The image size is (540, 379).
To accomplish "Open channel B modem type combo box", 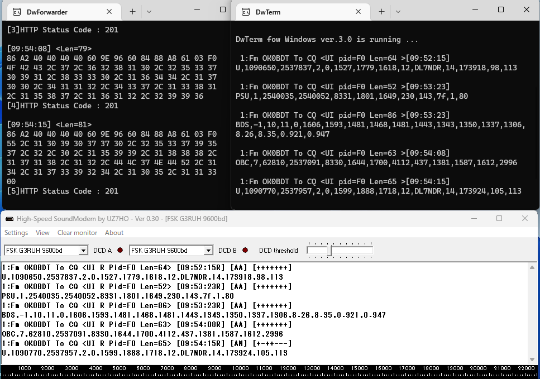I will 171,250.
